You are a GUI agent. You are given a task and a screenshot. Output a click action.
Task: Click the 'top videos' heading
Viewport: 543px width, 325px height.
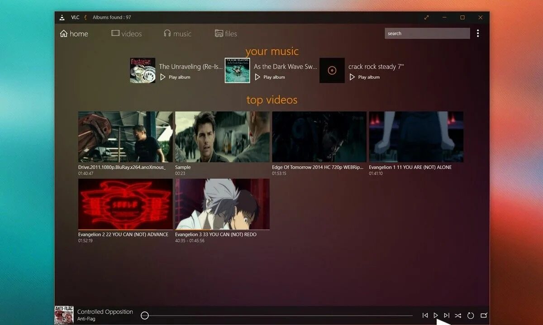[x=272, y=100]
